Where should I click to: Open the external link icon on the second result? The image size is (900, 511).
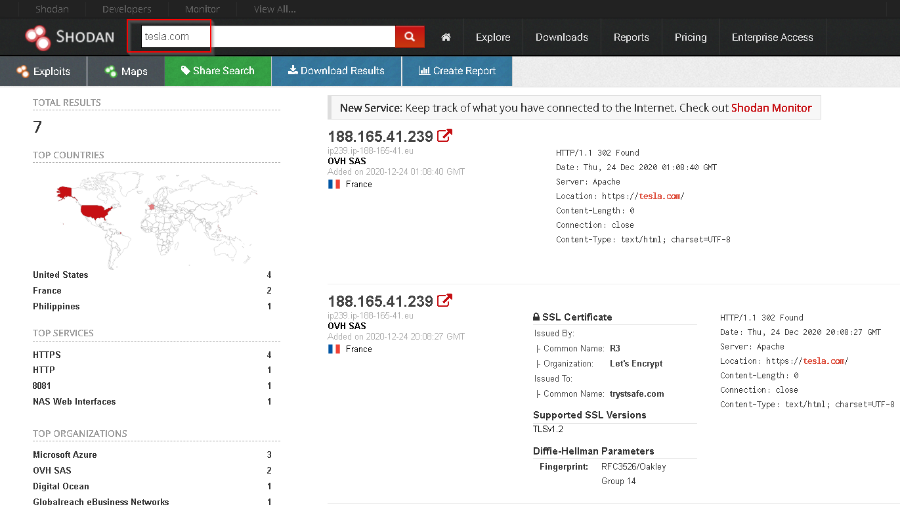pos(446,299)
